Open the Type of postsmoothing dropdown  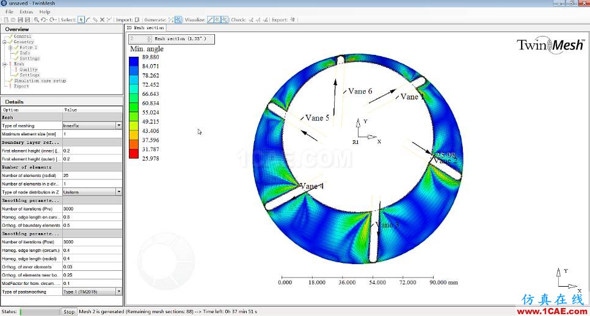pyautogui.click(x=118, y=292)
